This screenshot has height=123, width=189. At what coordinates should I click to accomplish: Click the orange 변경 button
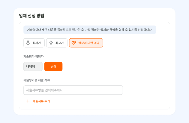[53, 67]
